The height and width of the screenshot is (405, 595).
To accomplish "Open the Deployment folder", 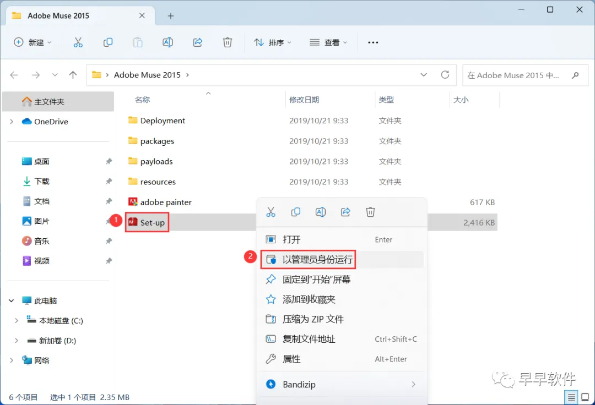I will 156,121.
